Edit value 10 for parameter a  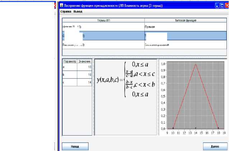point(84,67)
